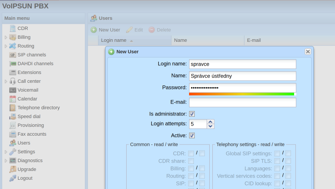Image resolution: width=335 pixels, height=189 pixels.
Task: Click the Logout menu link
Action: click(25, 178)
